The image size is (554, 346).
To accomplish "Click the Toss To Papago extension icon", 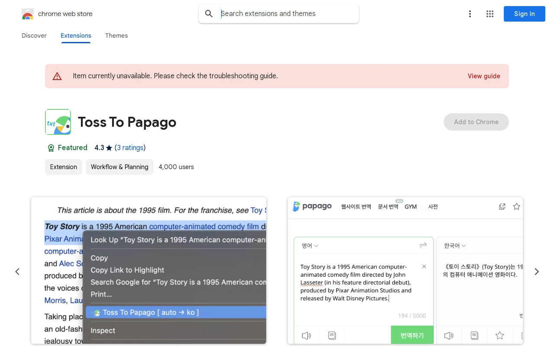I will click(x=58, y=122).
